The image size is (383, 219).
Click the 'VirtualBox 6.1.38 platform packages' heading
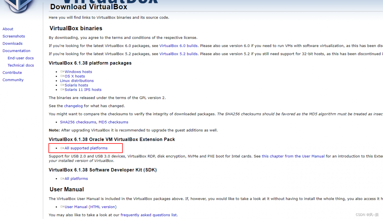[x=90, y=63]
